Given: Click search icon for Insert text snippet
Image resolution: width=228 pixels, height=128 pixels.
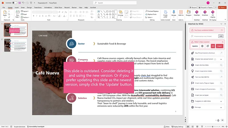Looking at the screenshot, I should [221, 95].
